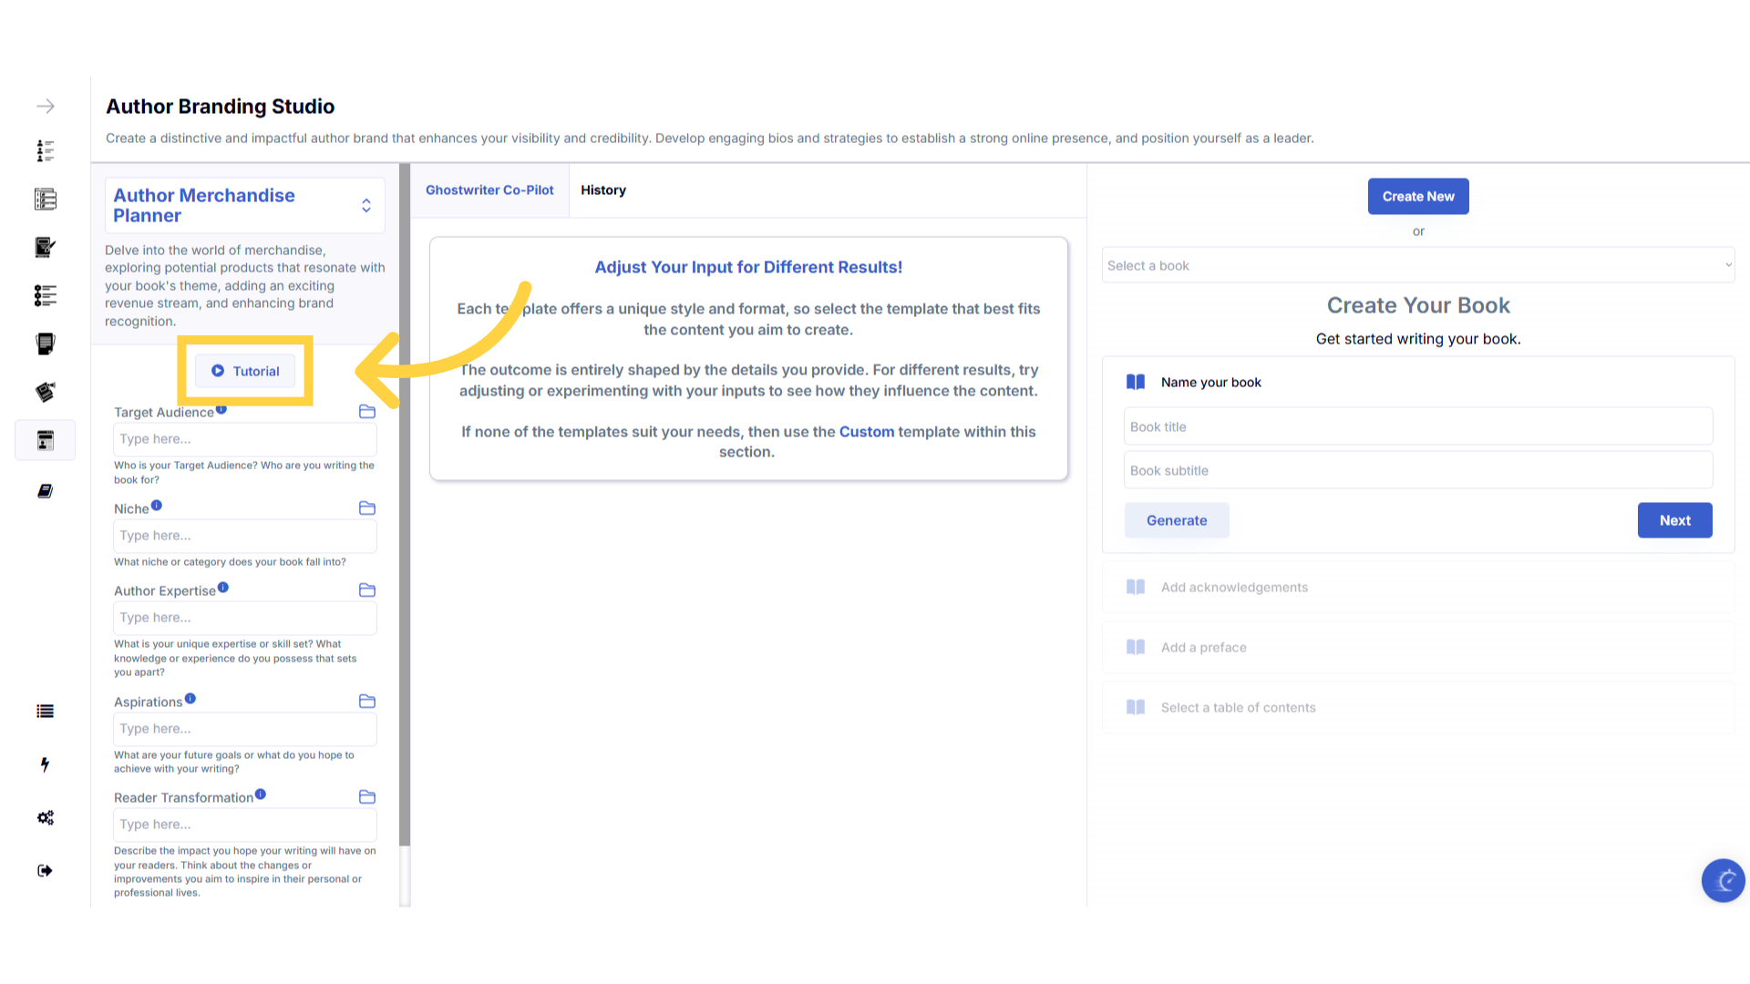Open the book icon in sidebar

[x=45, y=491]
